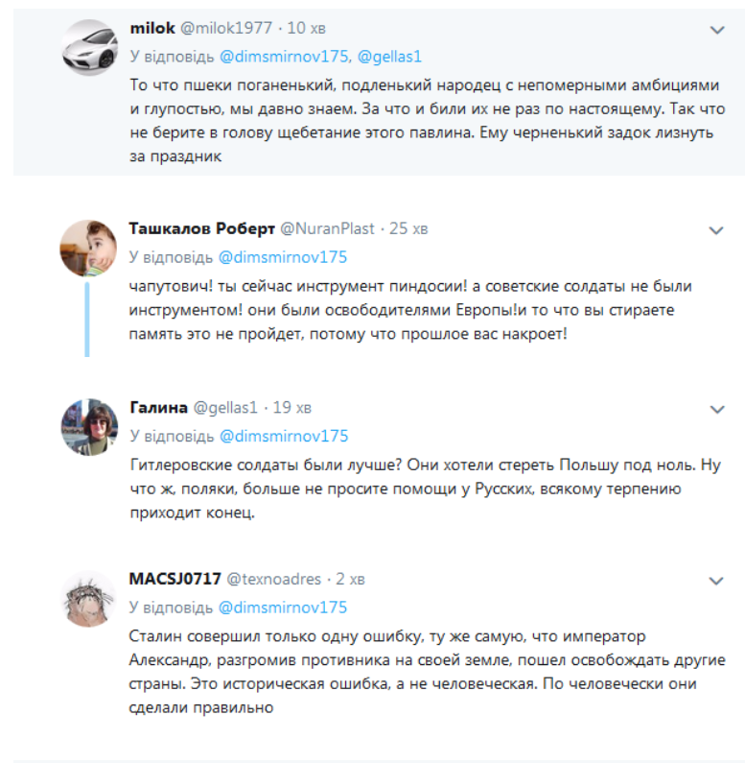The width and height of the screenshot is (745, 763).
Task: Open @dimsmirnov175 mention in Ташкалов Роберт's reply
Action: pyautogui.click(x=283, y=257)
